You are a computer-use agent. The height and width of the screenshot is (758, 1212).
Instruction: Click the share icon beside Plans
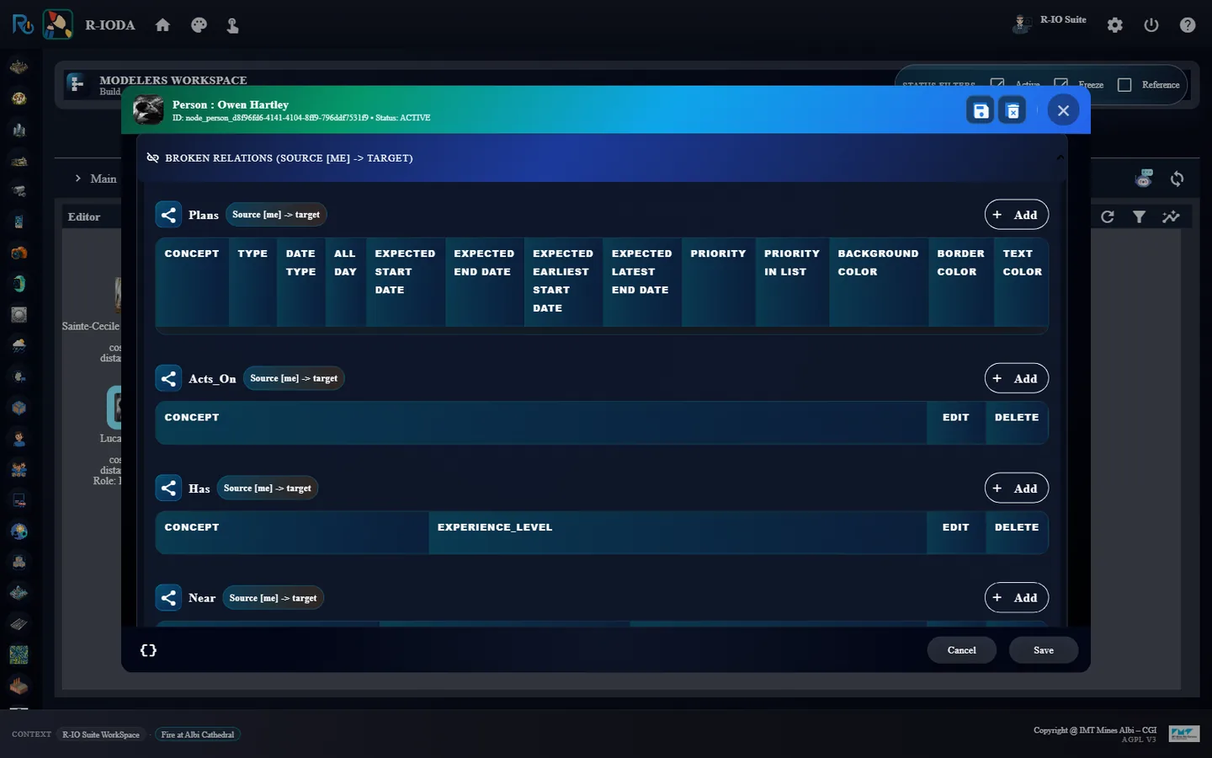[x=168, y=215]
